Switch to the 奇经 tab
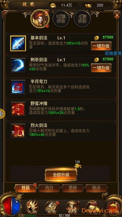Viewport: 122px width, 217px height. [73, 188]
